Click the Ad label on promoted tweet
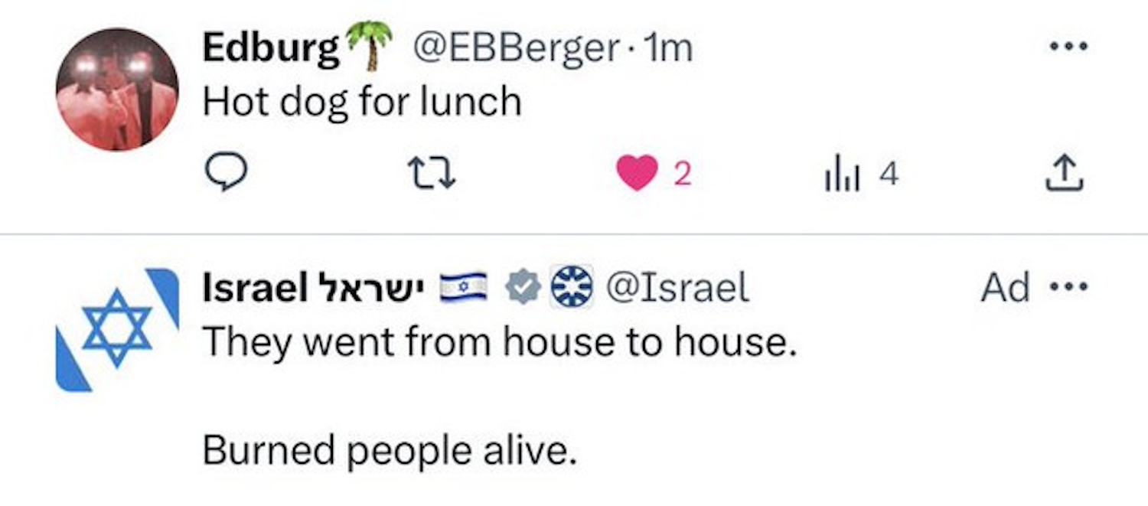The height and width of the screenshot is (506, 1148). [1005, 289]
